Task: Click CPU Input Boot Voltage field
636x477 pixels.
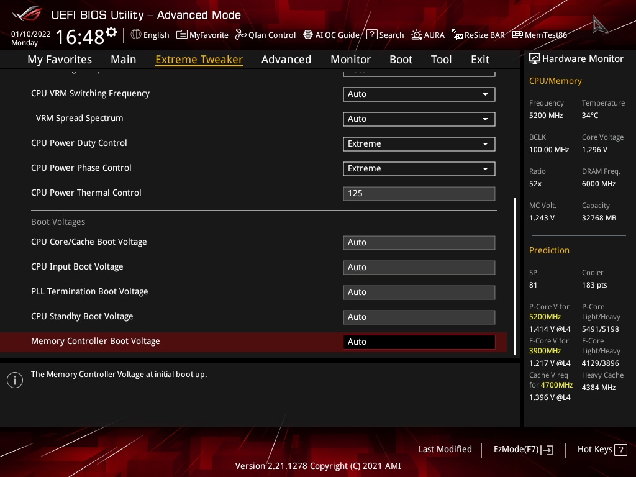Action: pos(419,268)
